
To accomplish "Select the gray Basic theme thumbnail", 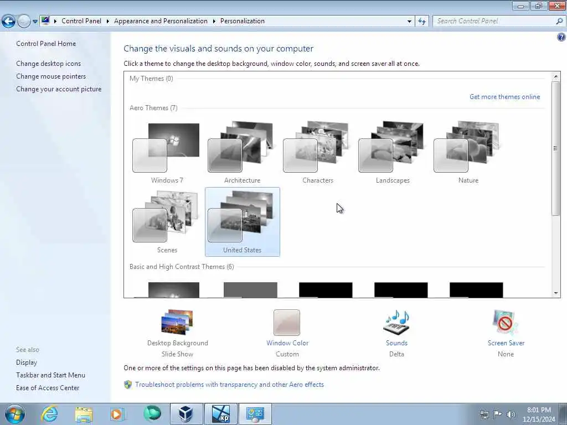I will [250, 290].
